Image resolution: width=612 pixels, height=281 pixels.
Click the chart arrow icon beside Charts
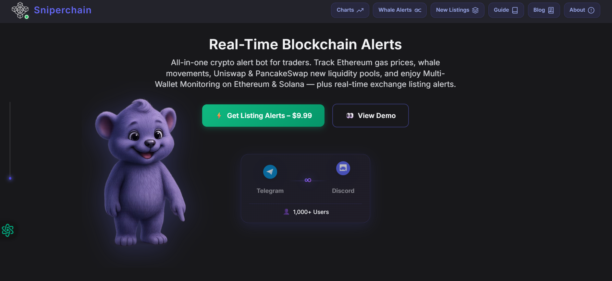[360, 10]
